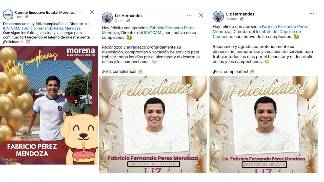Open ICATCAM link in middle Liz post
The image size is (324, 182).
point(152,33)
